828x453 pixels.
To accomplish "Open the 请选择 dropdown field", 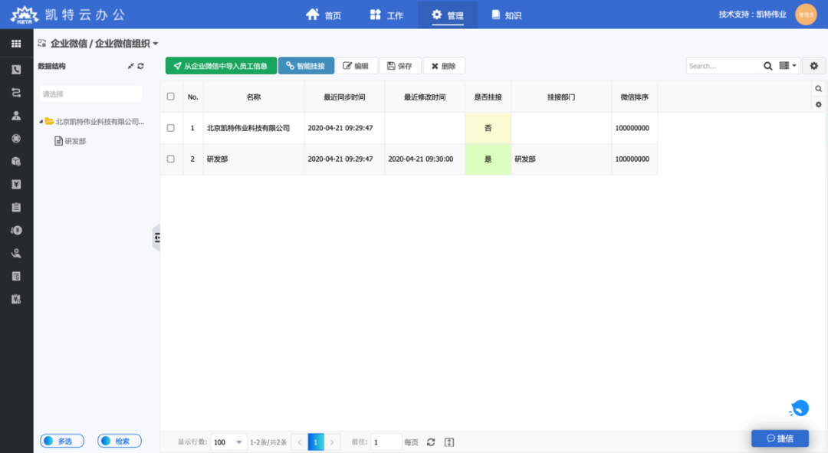I will pos(90,94).
